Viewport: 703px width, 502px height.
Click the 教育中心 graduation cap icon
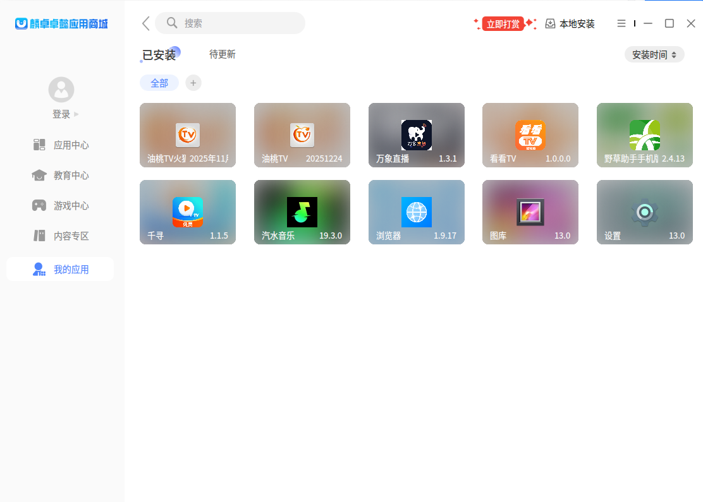pyautogui.click(x=39, y=175)
